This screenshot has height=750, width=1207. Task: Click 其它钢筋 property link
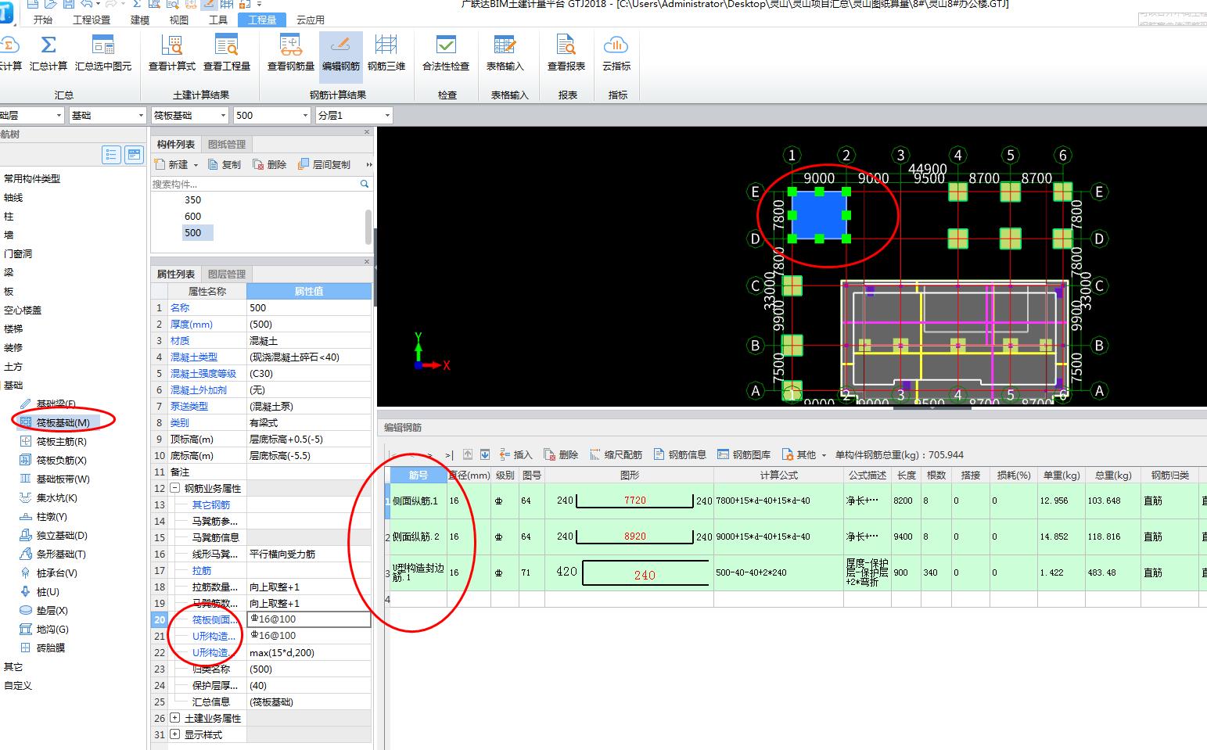click(211, 504)
